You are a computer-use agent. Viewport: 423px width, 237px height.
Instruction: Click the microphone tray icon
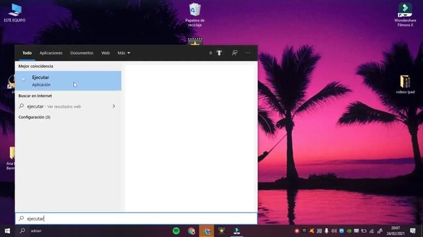click(x=327, y=231)
